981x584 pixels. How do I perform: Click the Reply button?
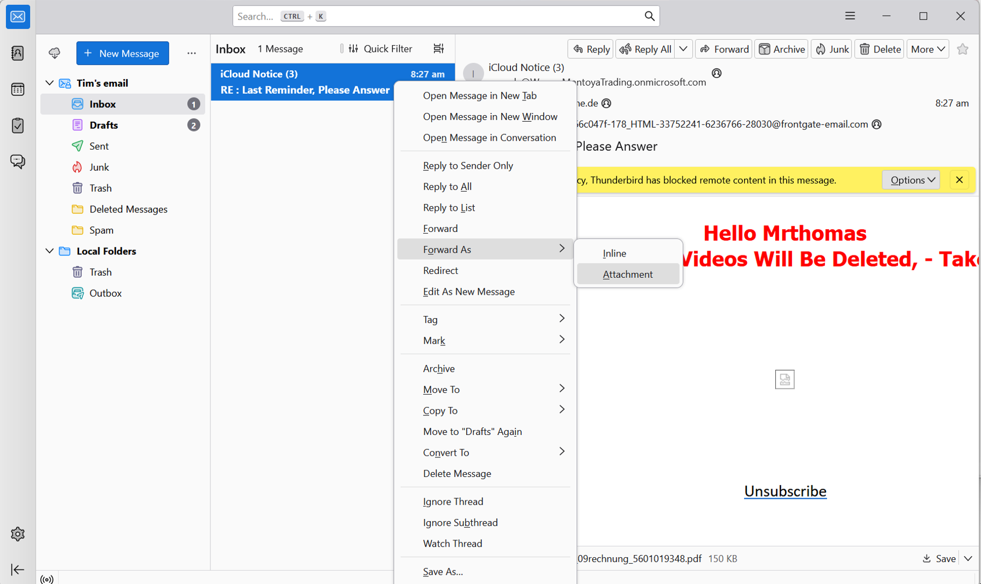pos(591,49)
